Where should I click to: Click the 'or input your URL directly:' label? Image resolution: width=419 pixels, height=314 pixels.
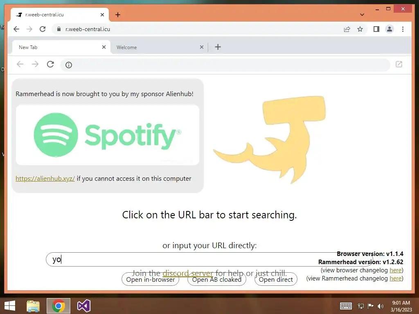(209, 245)
